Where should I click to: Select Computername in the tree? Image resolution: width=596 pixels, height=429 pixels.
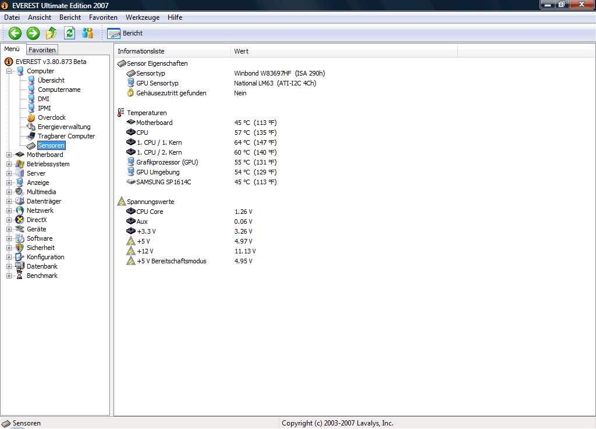pos(59,90)
